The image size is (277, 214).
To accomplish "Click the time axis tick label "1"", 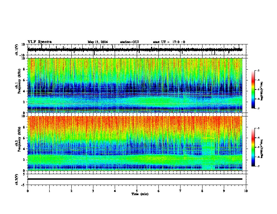I will tap(49, 191).
